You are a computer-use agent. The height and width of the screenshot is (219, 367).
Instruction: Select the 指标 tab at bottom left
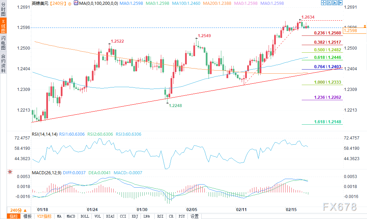point(14,216)
